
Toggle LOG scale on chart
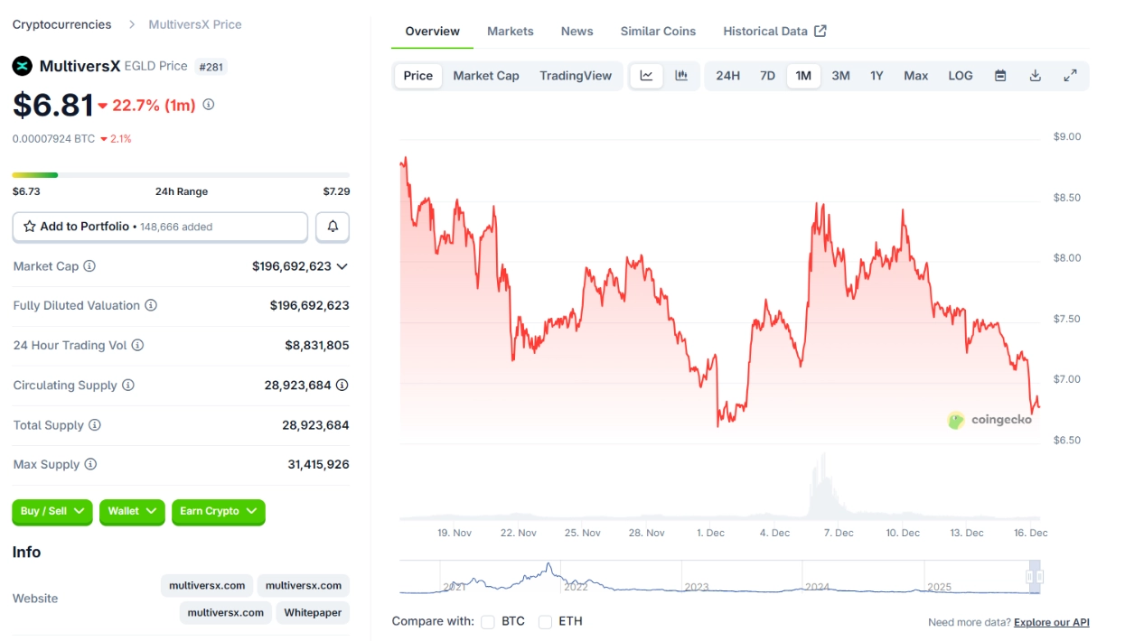[961, 76]
